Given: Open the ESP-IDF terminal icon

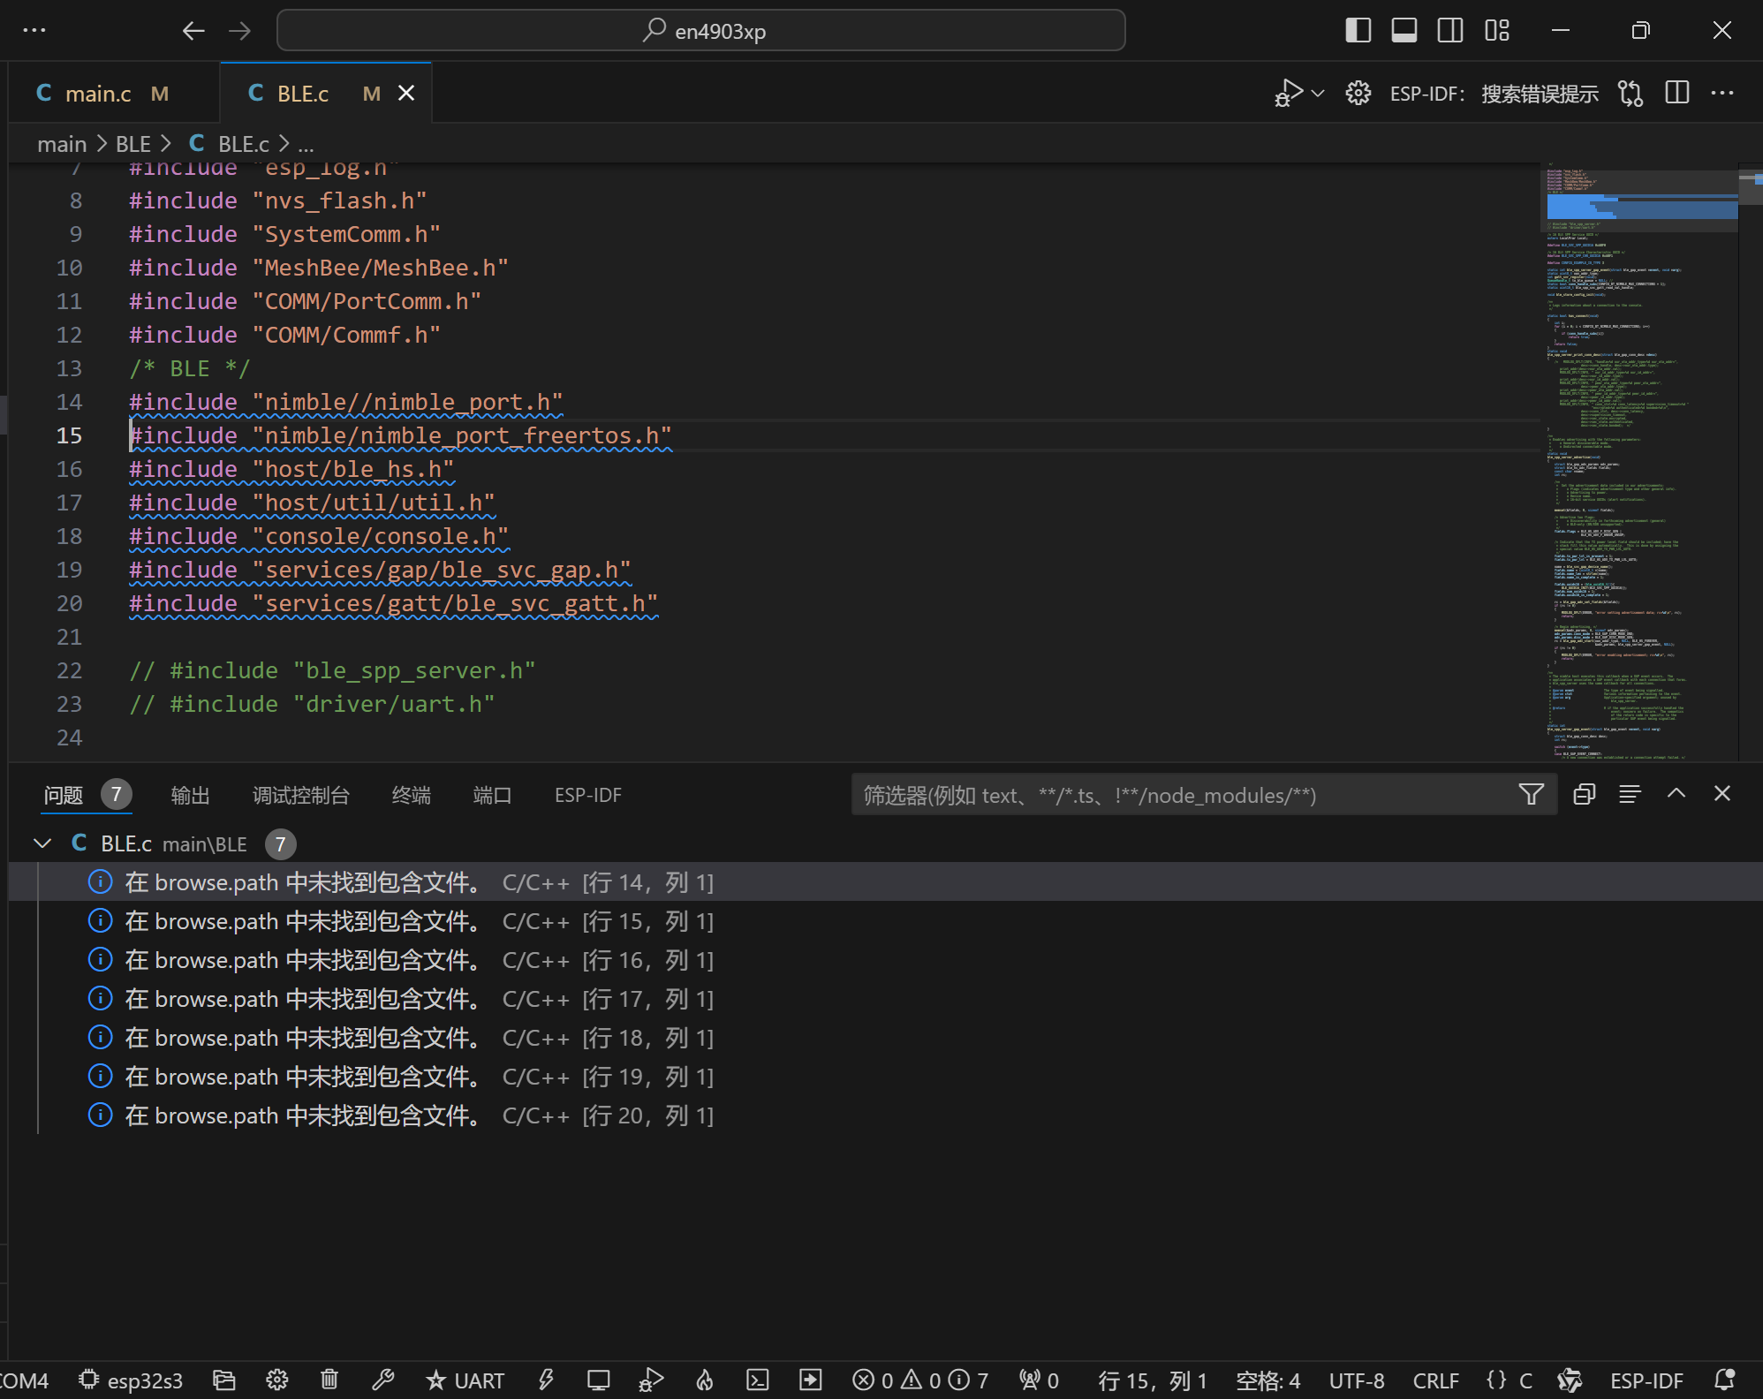Looking at the screenshot, I should tap(758, 1380).
